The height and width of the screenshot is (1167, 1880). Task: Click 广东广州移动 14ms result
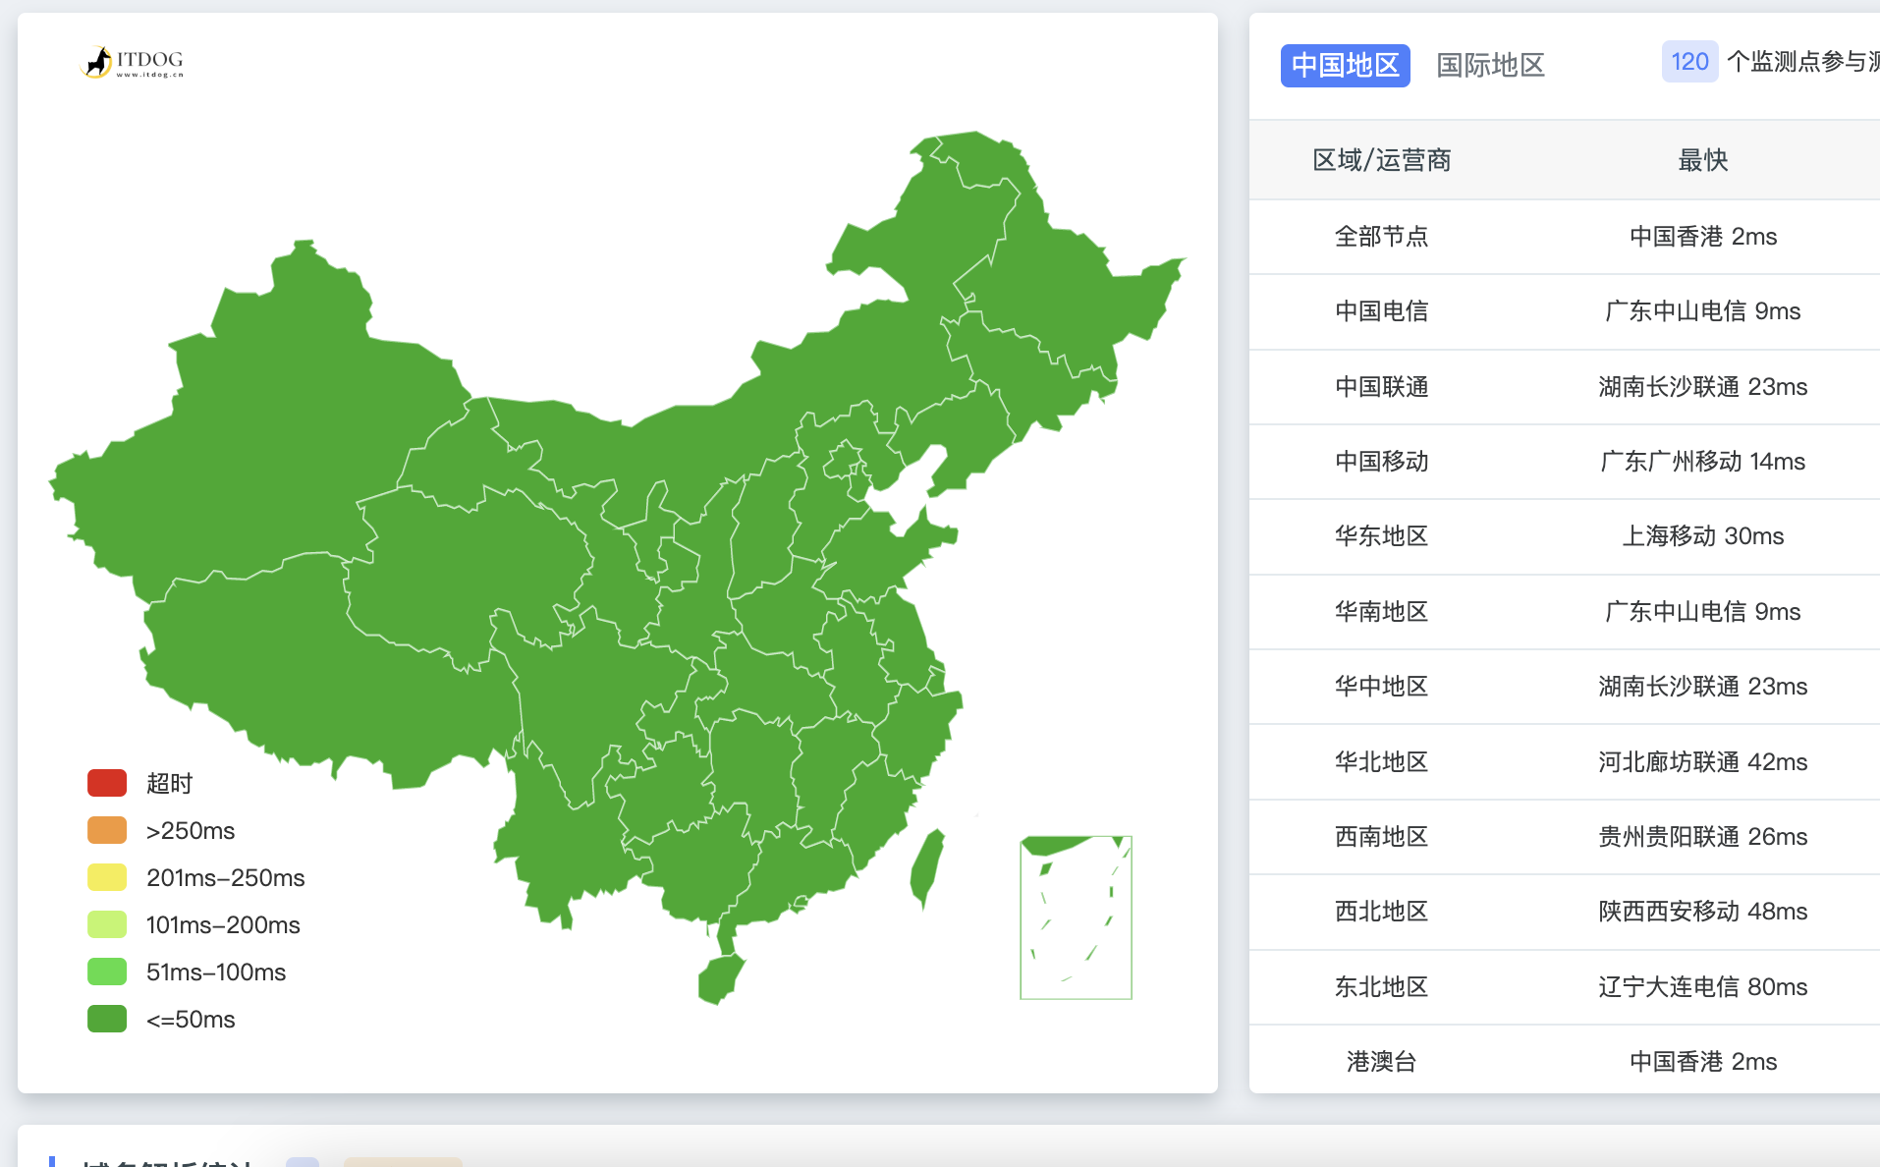click(x=1702, y=462)
